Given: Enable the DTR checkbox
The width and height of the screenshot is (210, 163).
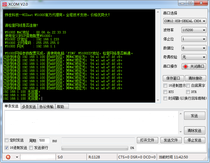Looking at the screenshot, I should pos(188,92).
